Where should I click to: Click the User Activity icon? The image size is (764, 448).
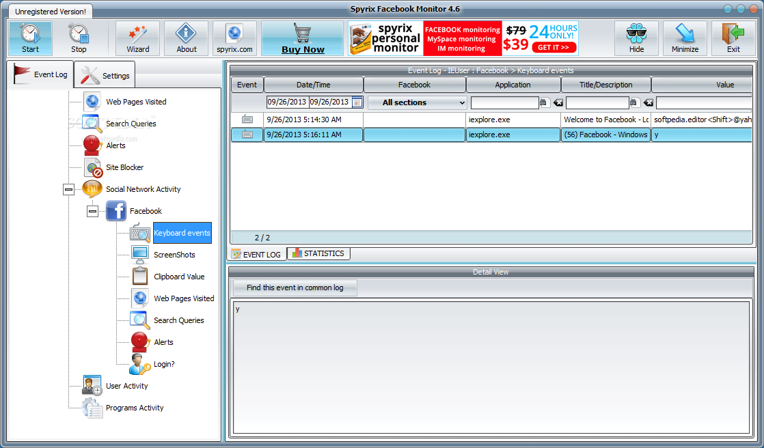coord(92,386)
